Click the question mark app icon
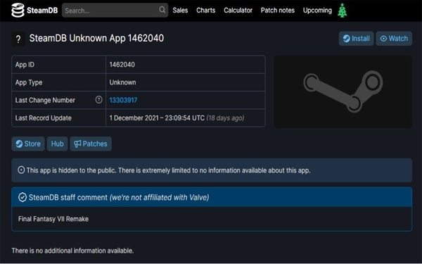 point(18,39)
